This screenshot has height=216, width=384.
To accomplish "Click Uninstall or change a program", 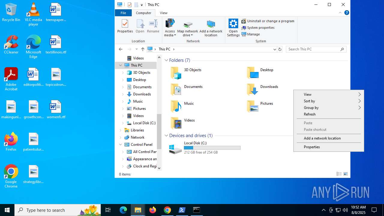I will click(x=268, y=21).
